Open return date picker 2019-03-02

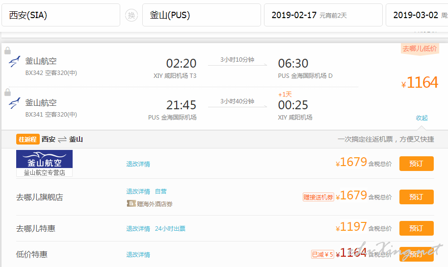point(417,15)
